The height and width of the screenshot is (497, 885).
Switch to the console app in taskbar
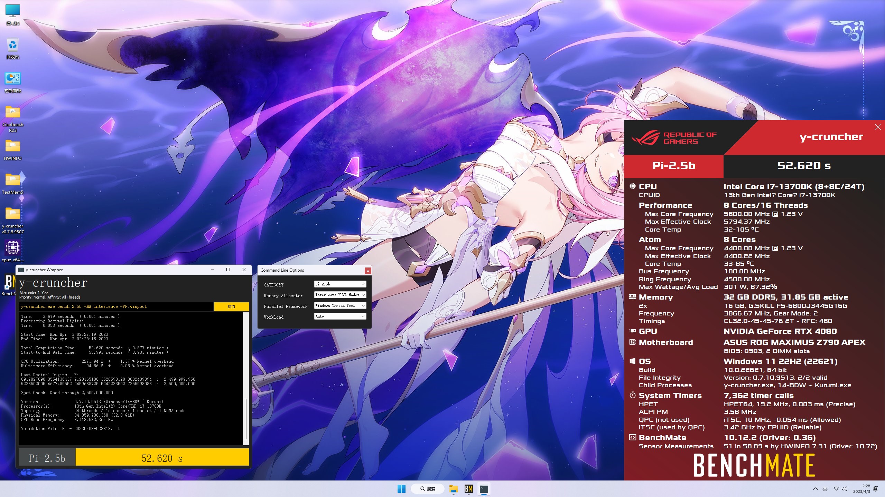point(484,489)
